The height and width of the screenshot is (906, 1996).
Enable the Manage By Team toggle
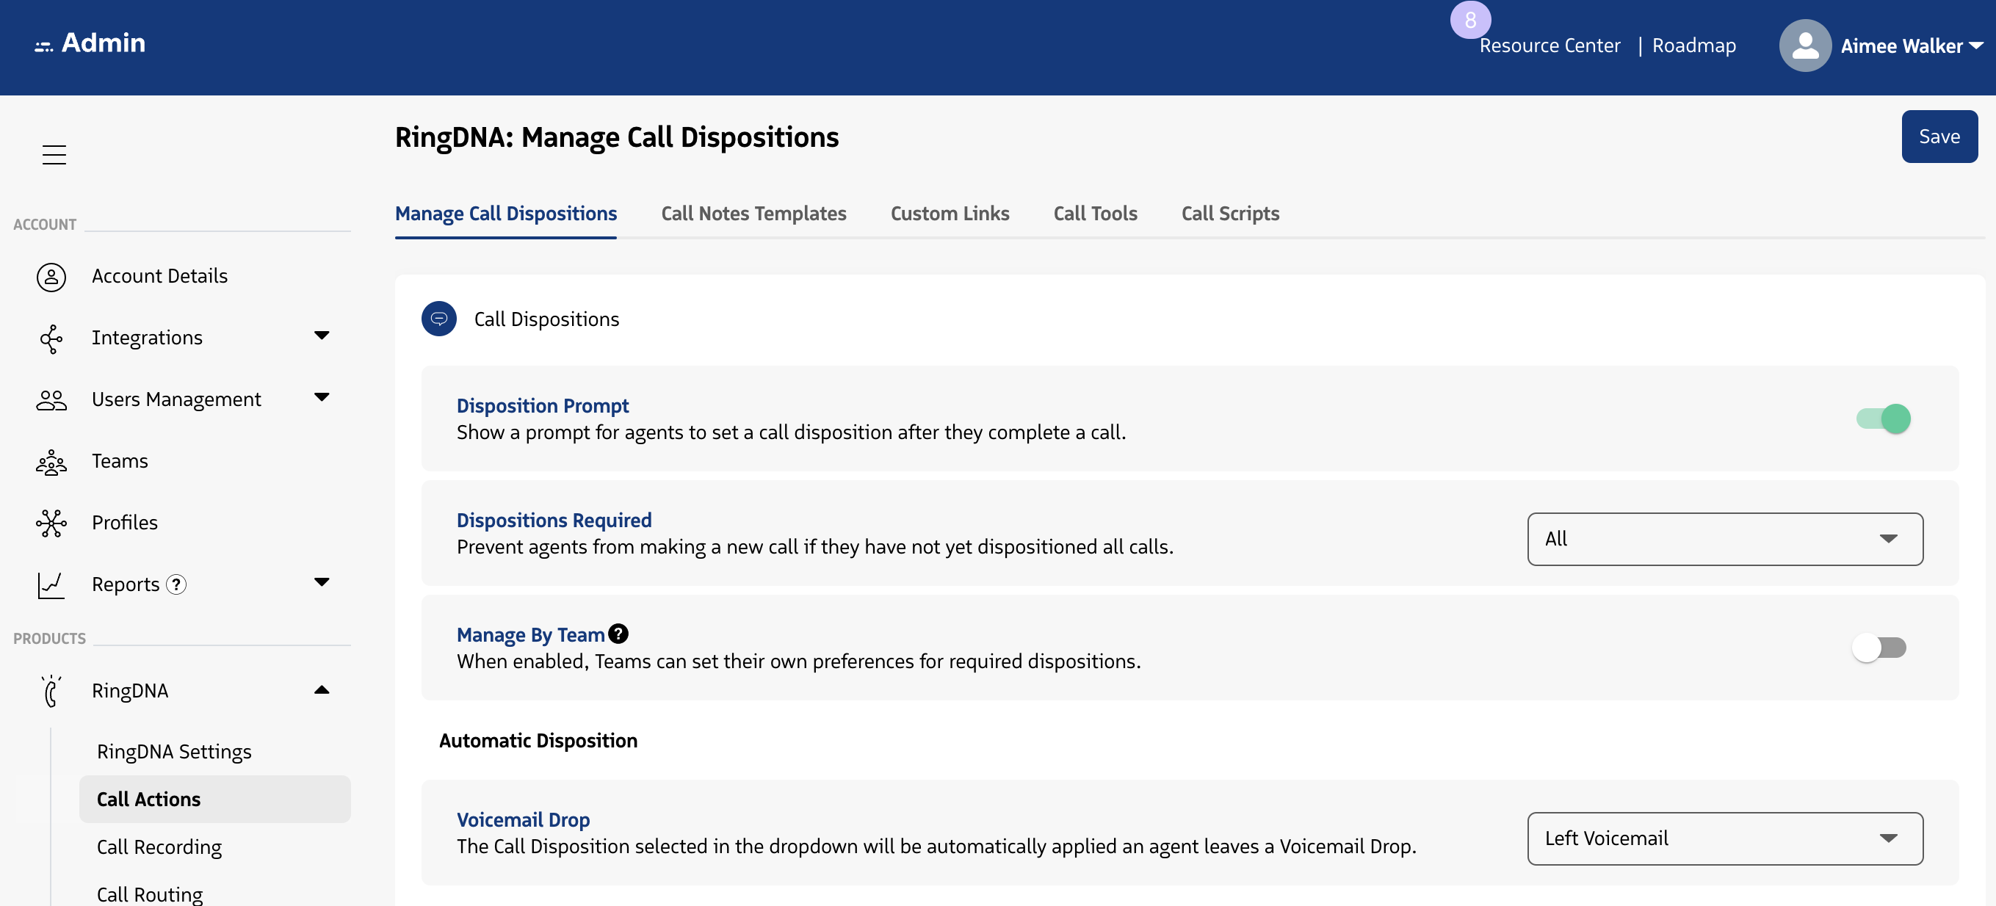point(1879,648)
